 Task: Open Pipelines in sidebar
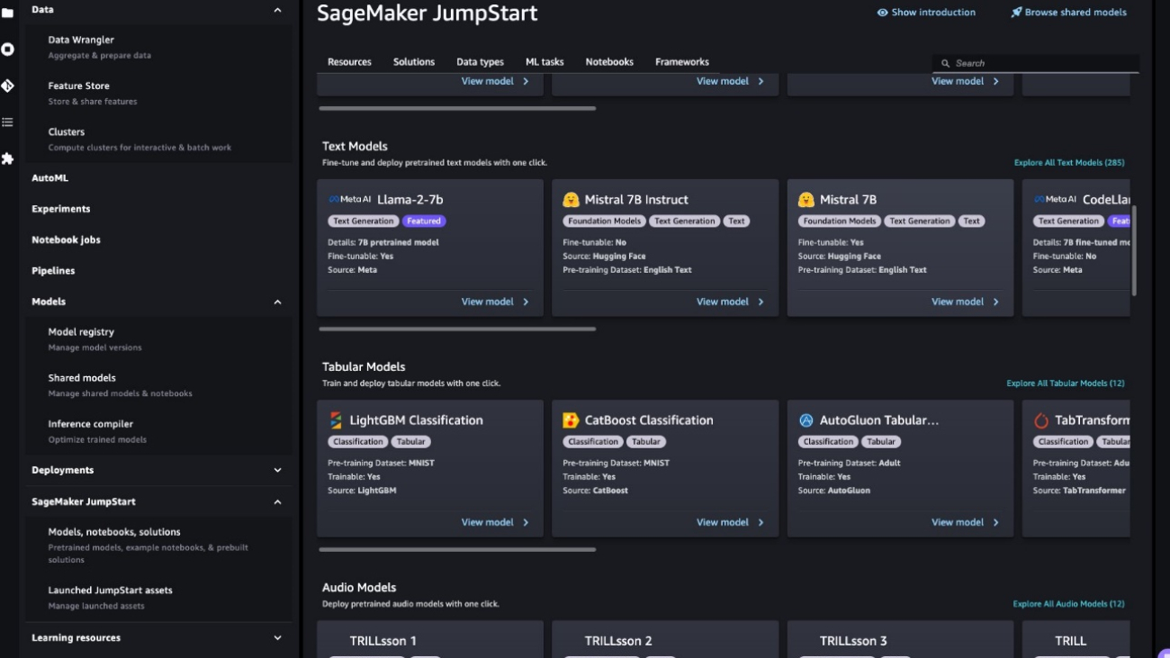point(53,271)
